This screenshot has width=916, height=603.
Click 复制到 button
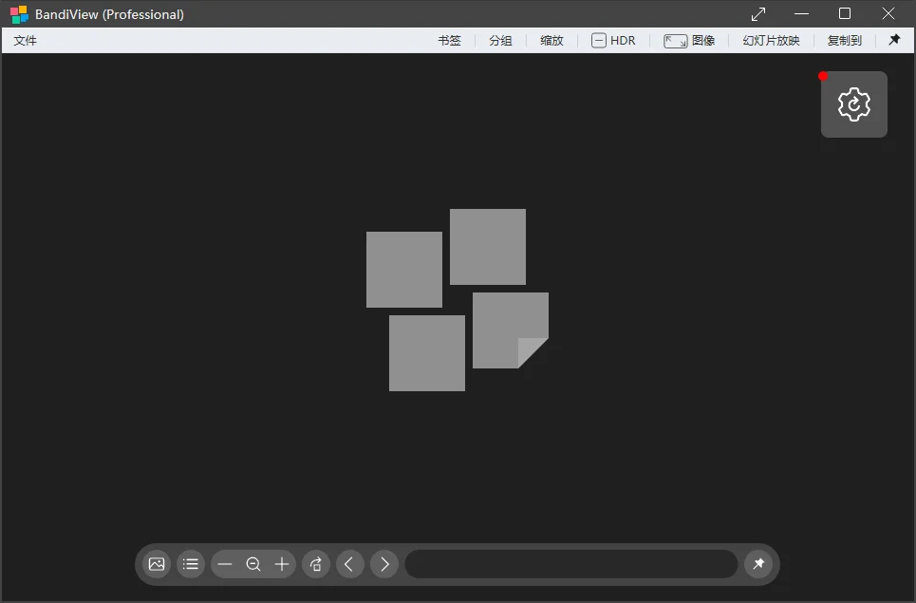tap(845, 40)
